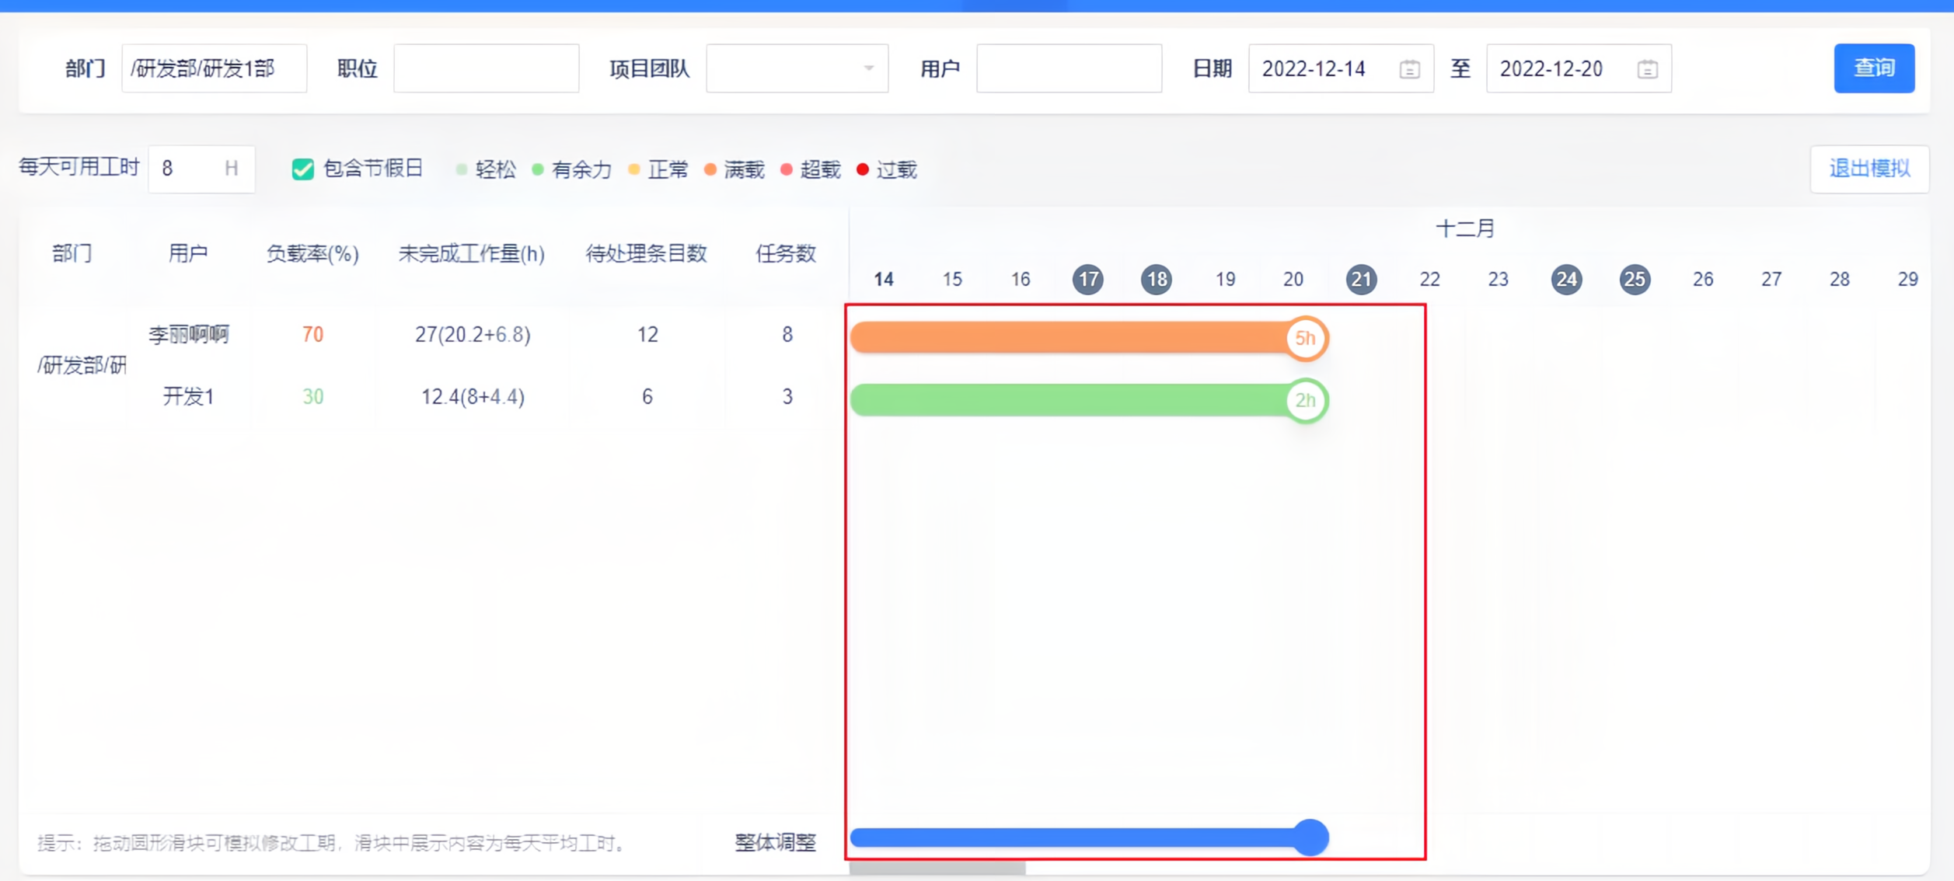The width and height of the screenshot is (1954, 881).
Task: Open the calendar picker for start date 2022-12-14
Action: (1411, 68)
